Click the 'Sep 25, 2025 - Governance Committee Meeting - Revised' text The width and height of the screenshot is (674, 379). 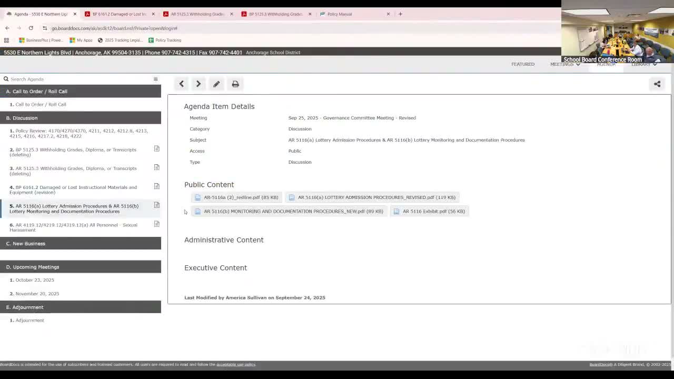point(352,118)
